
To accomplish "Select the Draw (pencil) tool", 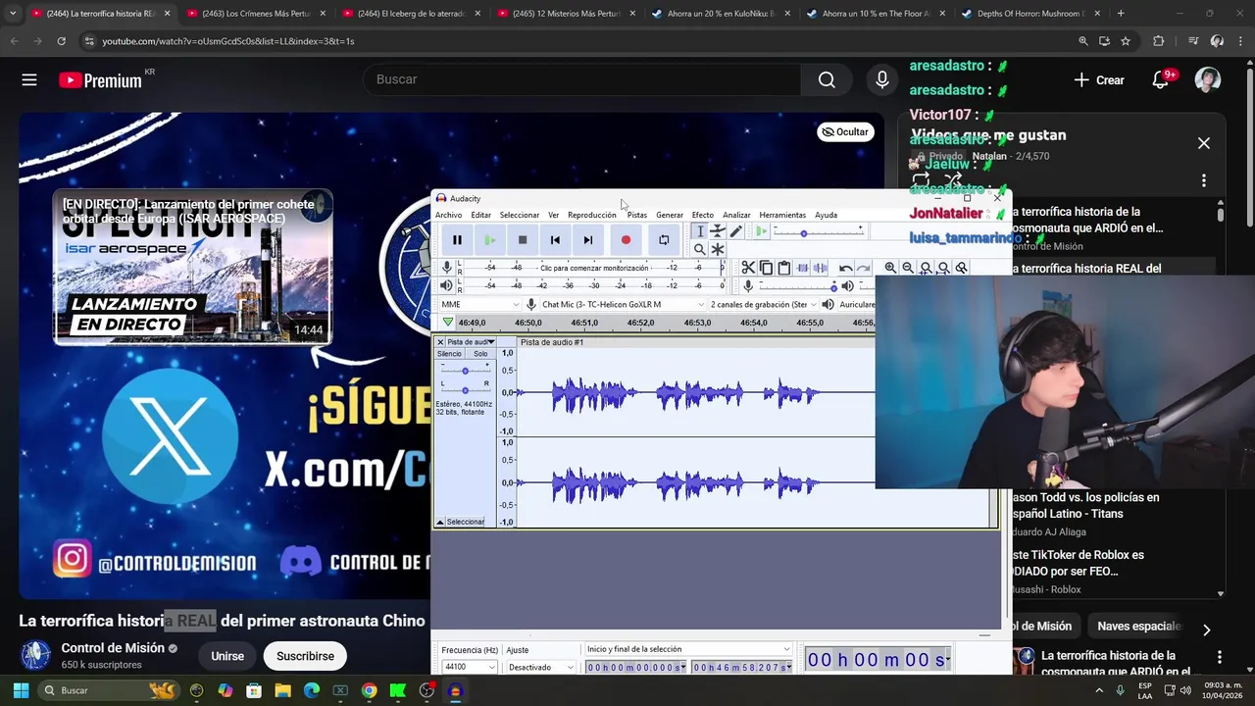I will coord(736,231).
